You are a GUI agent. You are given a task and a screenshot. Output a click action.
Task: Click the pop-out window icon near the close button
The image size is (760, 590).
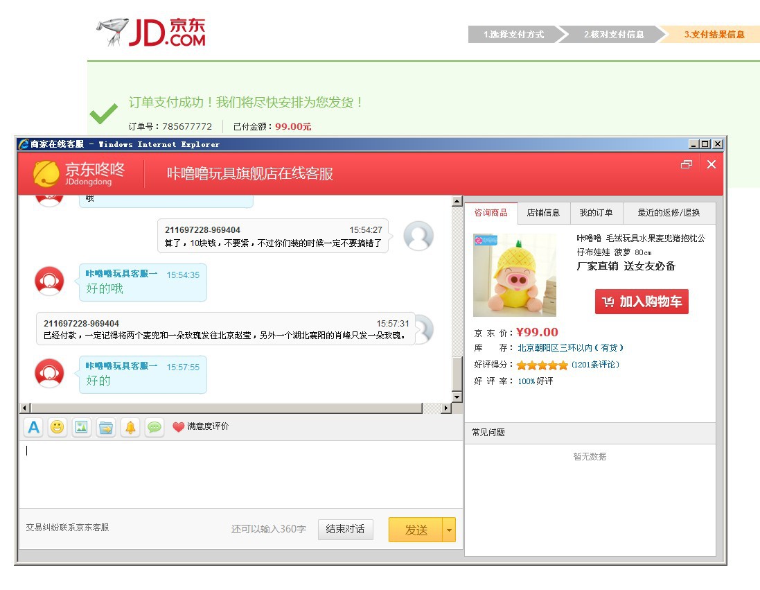click(x=687, y=164)
